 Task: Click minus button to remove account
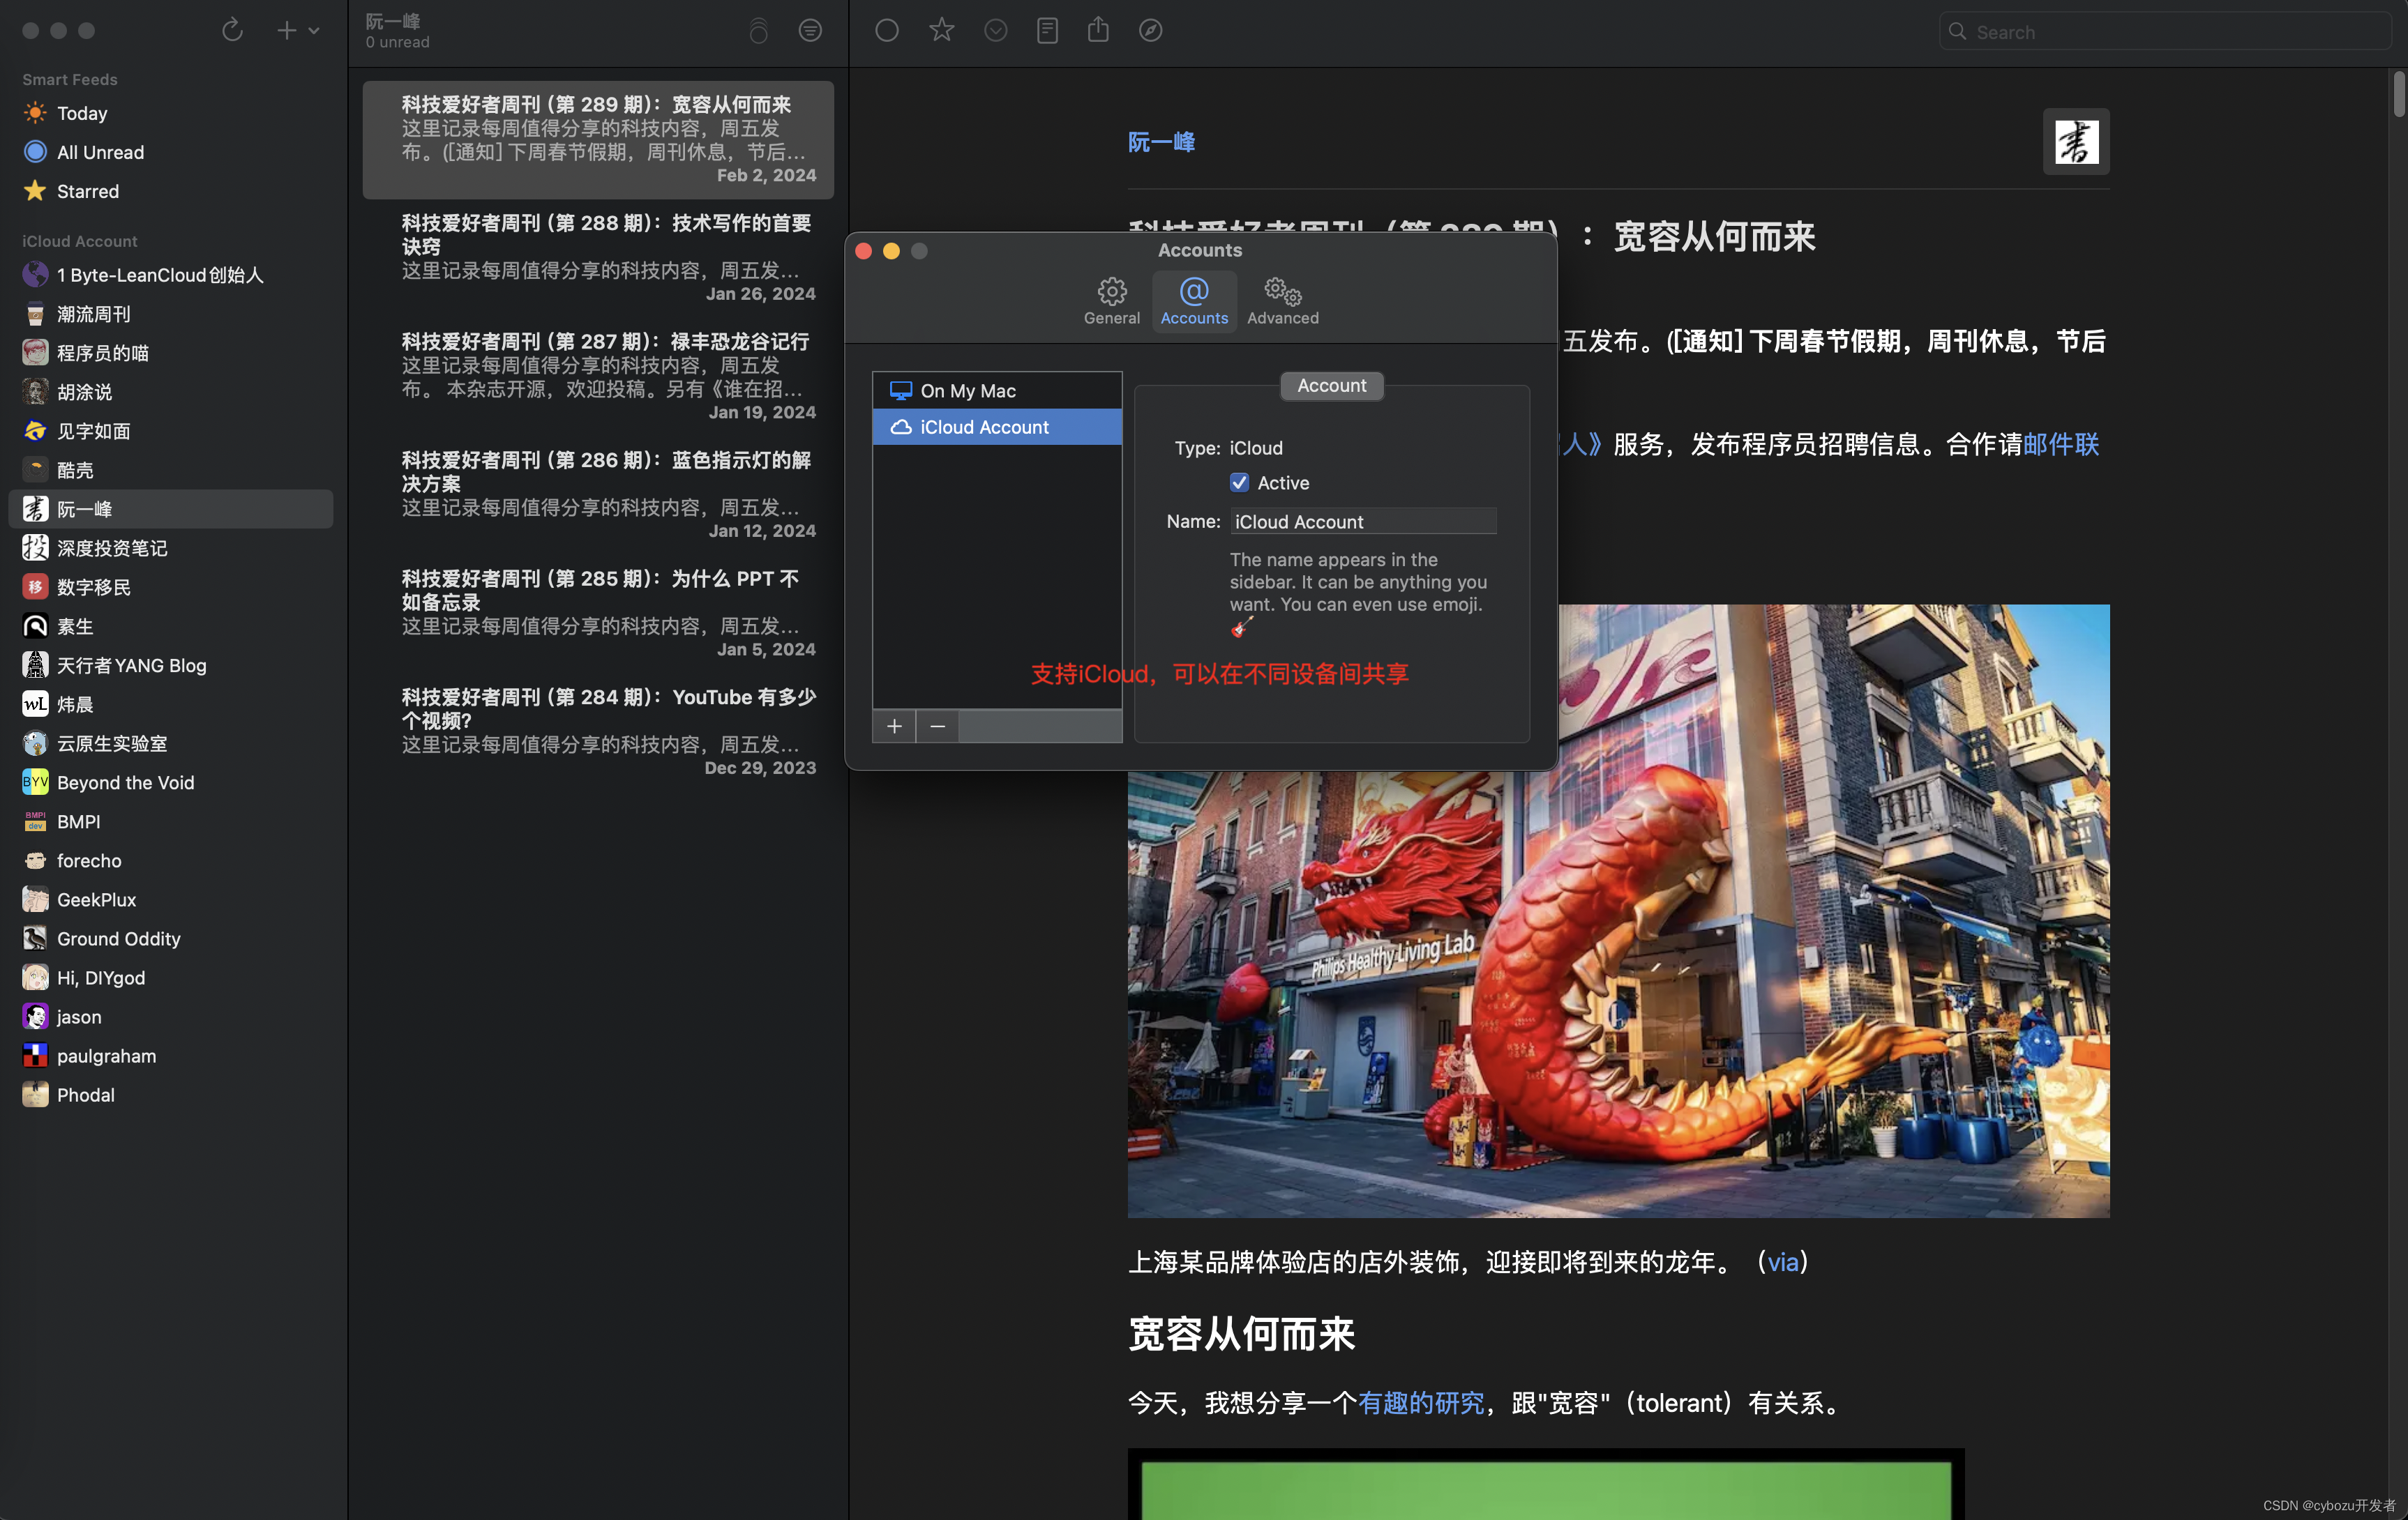pos(937,727)
